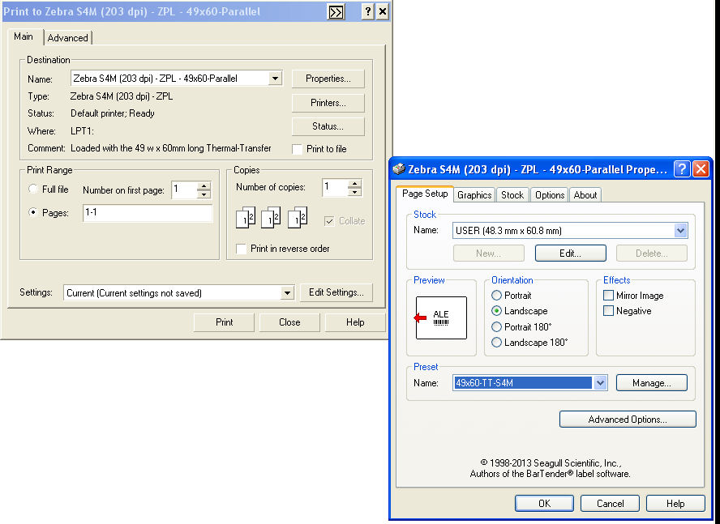Open the printer Name dropdown in Destination

275,79
